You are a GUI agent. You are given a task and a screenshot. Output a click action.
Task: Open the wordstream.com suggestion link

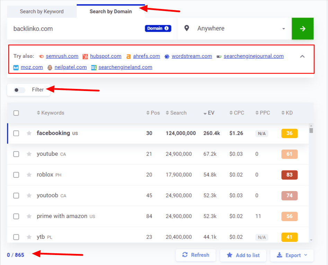[192, 56]
